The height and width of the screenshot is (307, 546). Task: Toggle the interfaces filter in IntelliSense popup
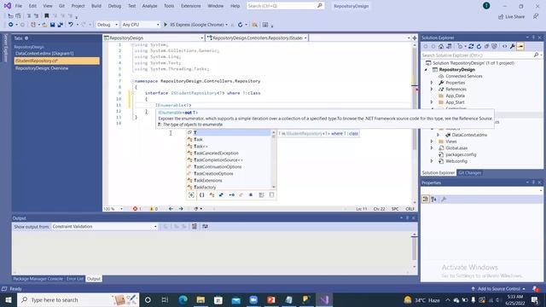pos(231,195)
